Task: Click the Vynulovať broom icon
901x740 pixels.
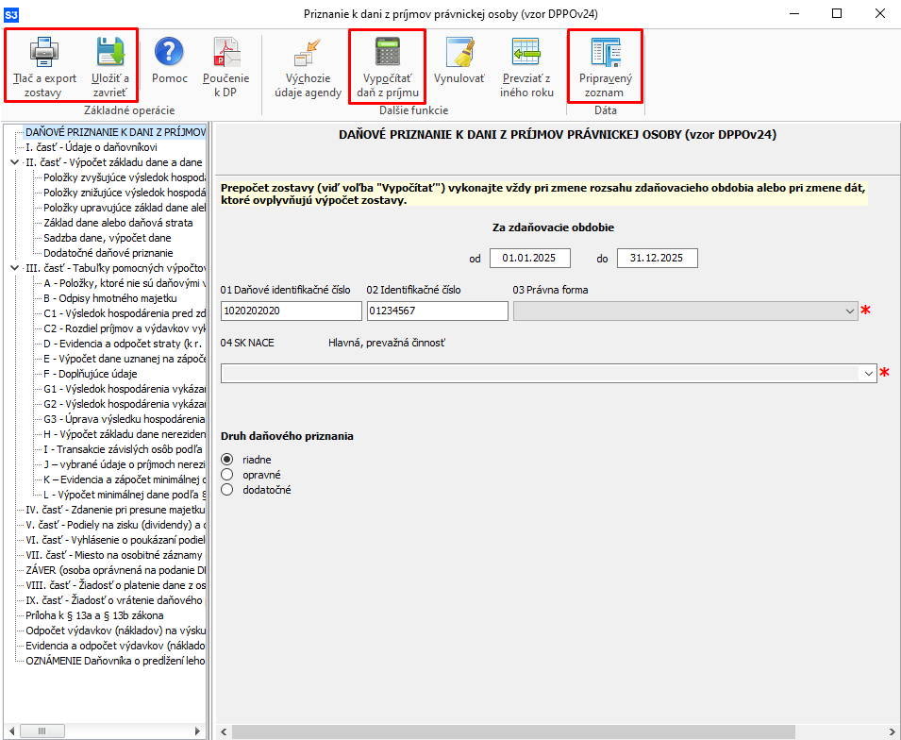Action: tap(459, 52)
